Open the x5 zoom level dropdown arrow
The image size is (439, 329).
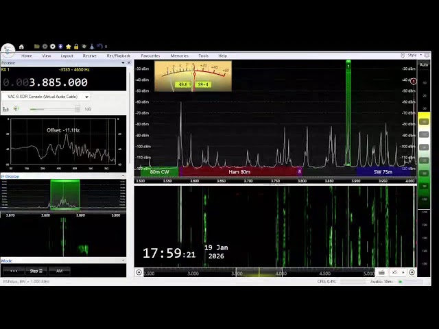point(403,272)
